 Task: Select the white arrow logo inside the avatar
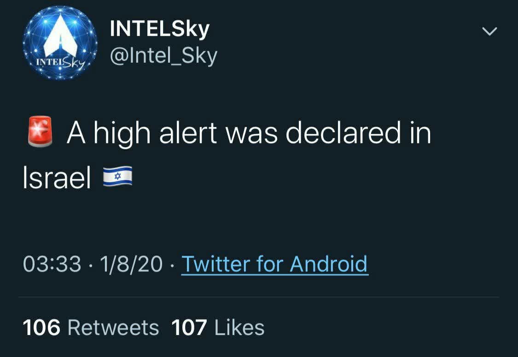point(61,35)
